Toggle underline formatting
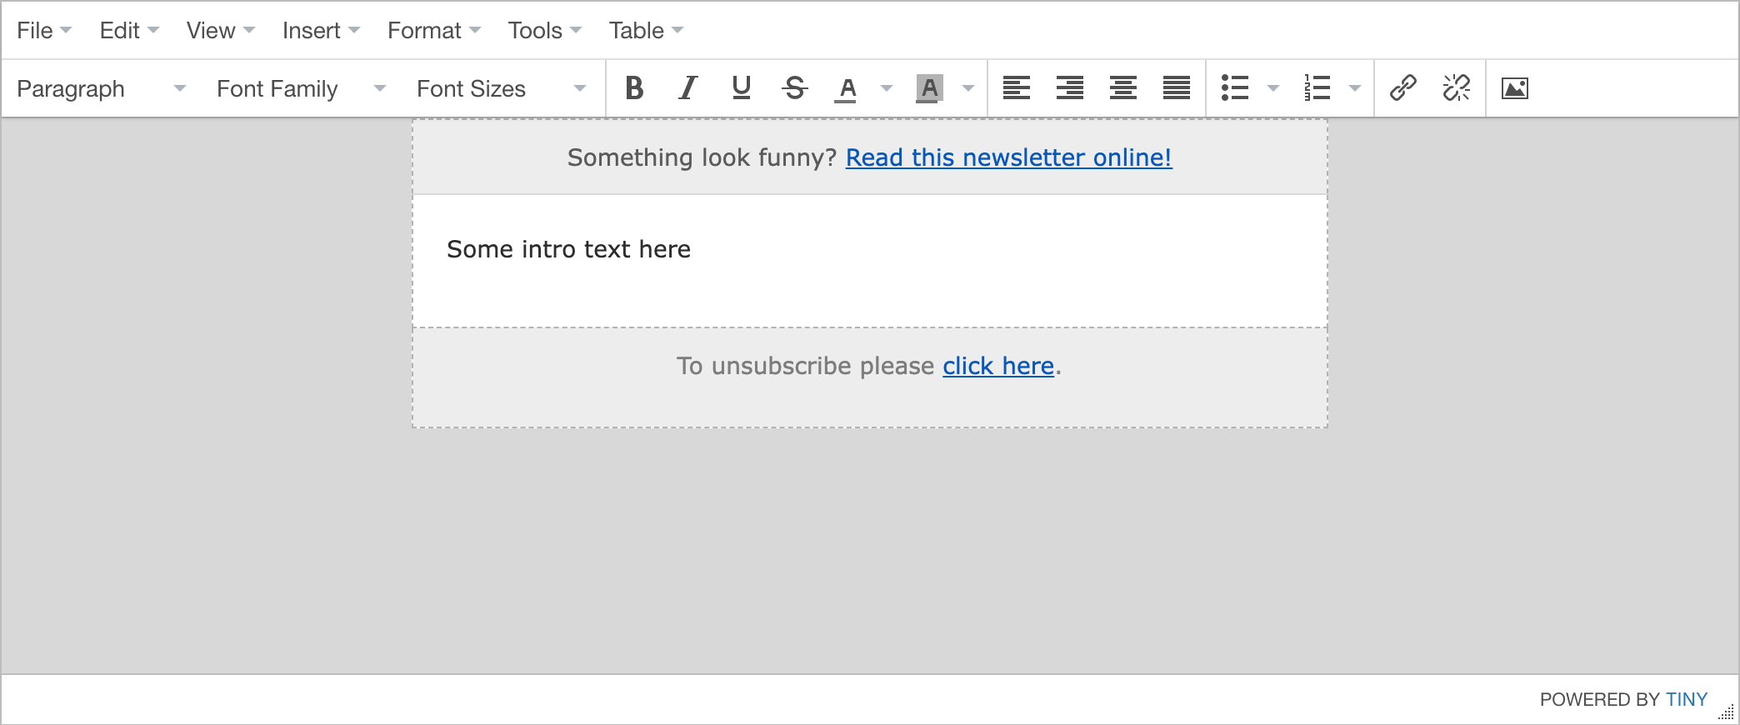 coord(741,88)
